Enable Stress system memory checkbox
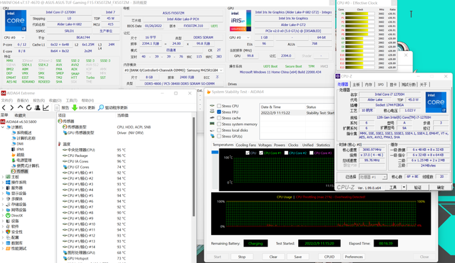This screenshot has width=455, height=263. (x=219, y=124)
